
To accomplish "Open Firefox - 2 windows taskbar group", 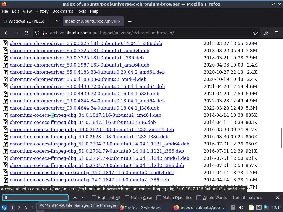I will point(140,208).
